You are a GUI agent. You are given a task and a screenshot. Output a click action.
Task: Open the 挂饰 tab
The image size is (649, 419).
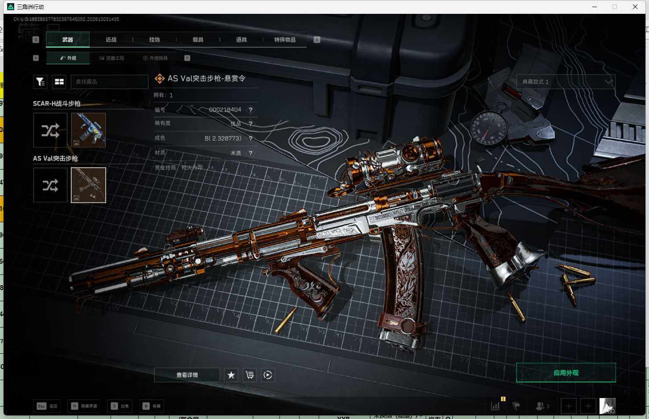click(155, 40)
